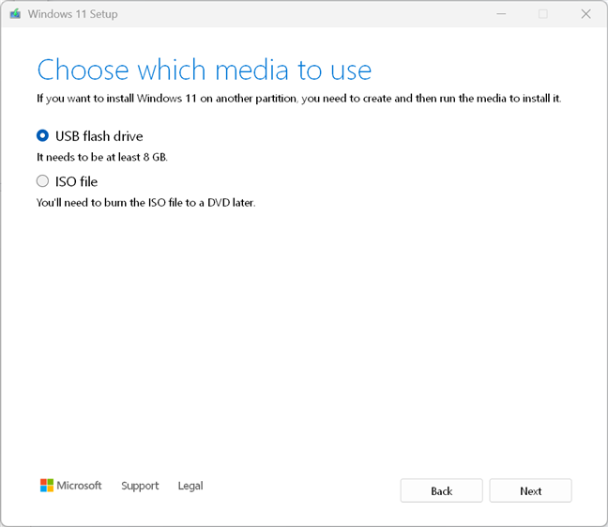Click the Windows 11 Setup title icon
The image size is (608, 527).
tap(15, 14)
